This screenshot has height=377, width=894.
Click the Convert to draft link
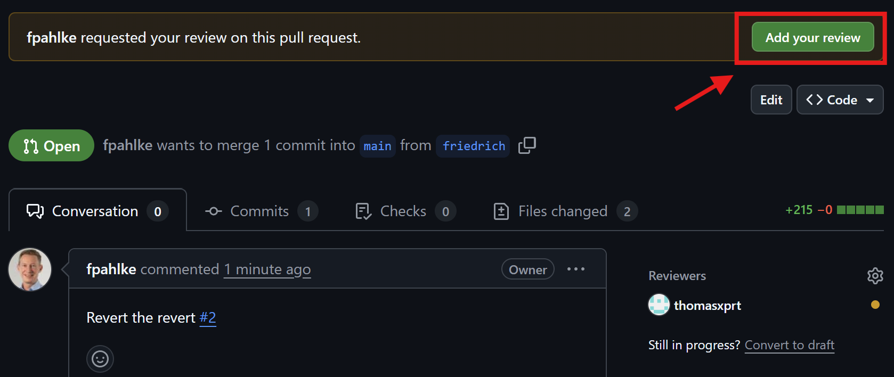(x=789, y=345)
